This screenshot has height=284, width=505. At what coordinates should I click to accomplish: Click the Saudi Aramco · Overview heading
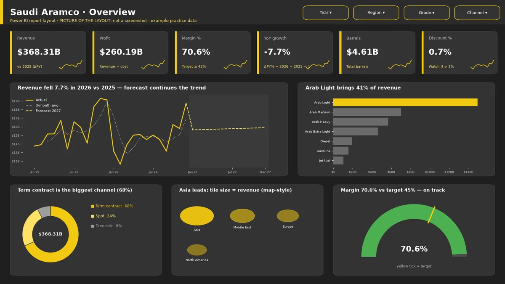pos(73,12)
